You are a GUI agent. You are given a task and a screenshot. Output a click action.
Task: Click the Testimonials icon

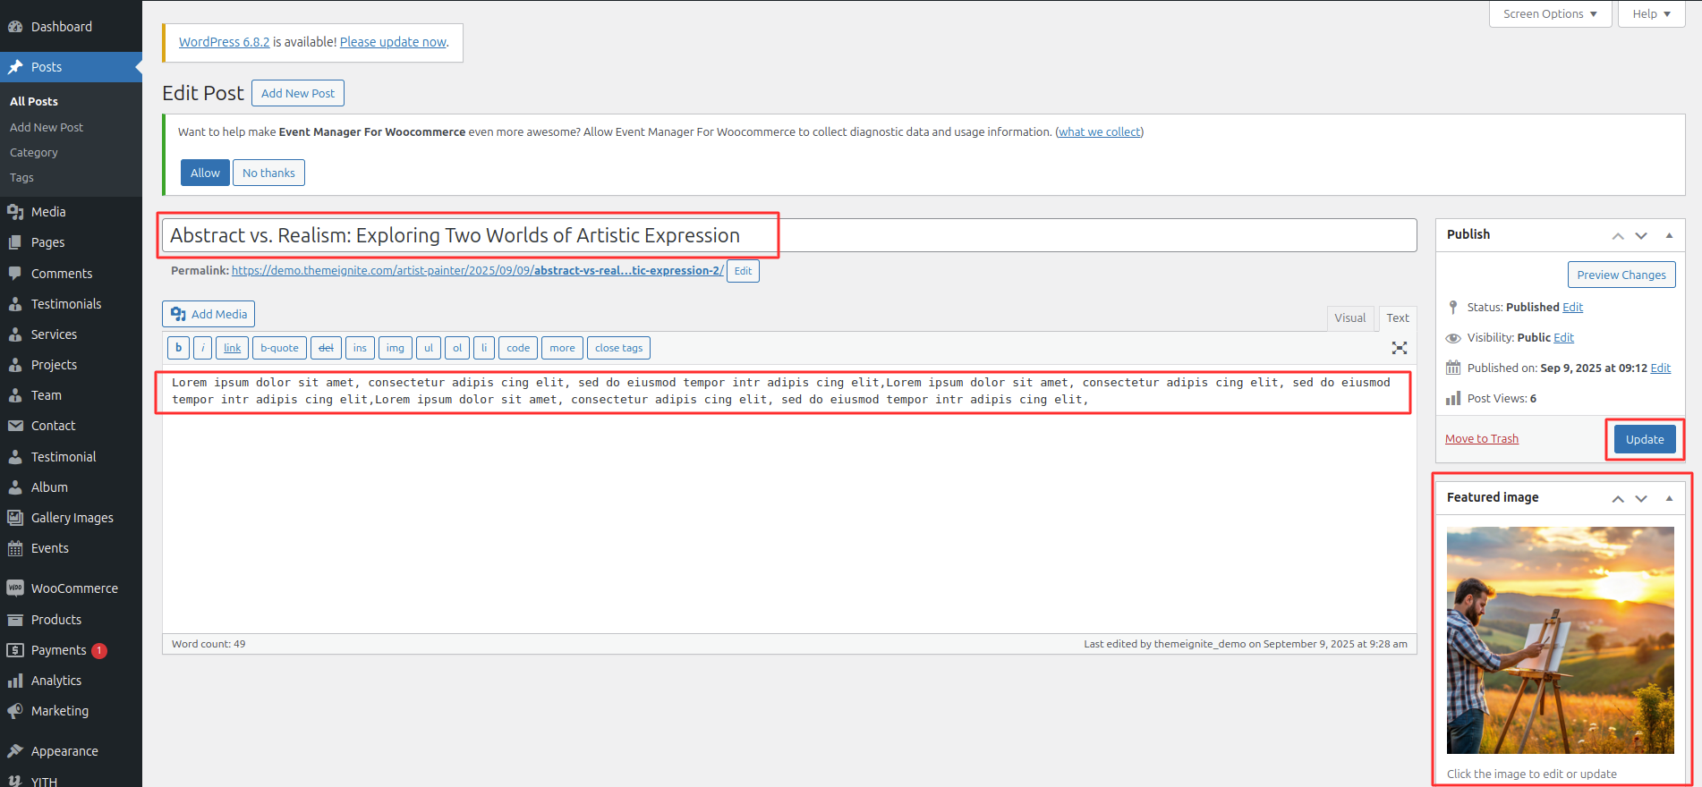click(x=15, y=304)
